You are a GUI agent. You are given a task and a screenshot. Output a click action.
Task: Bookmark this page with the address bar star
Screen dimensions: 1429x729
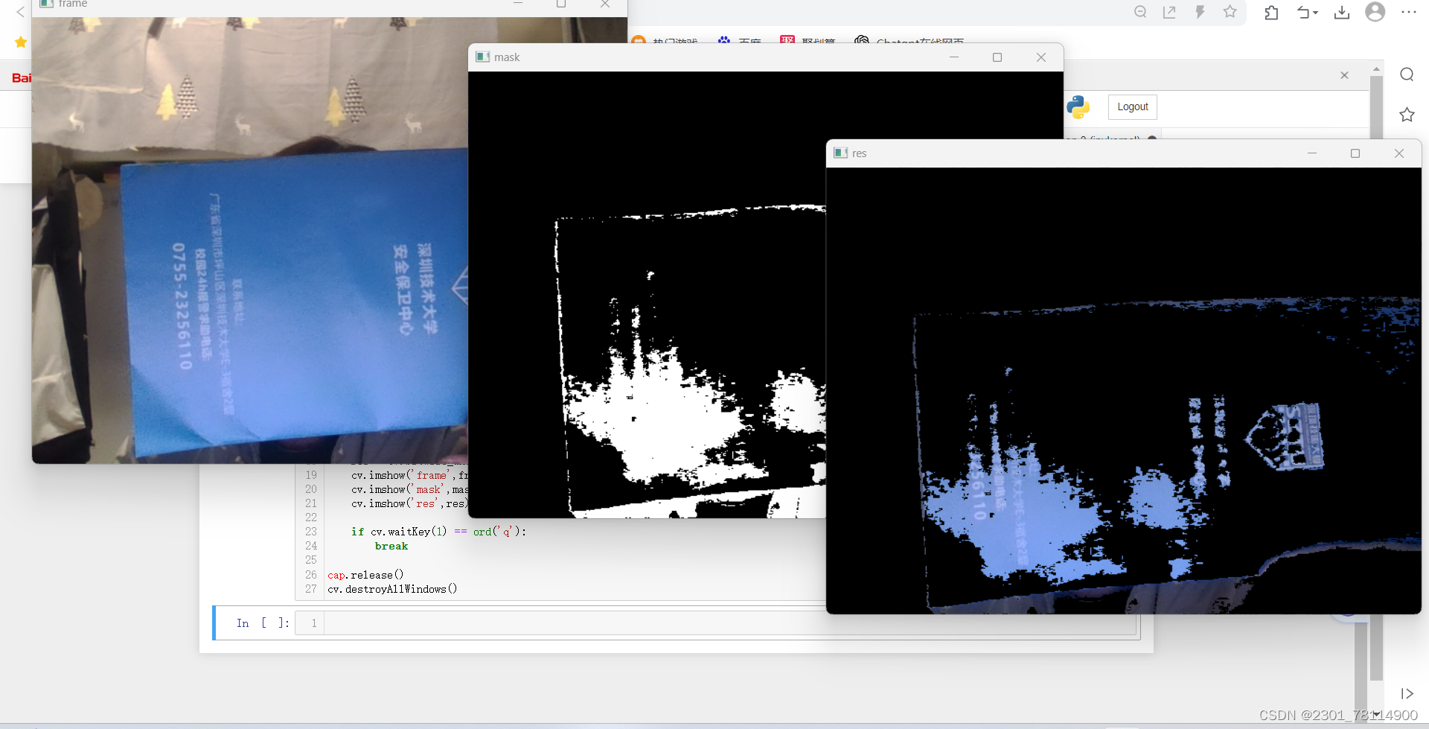tap(1230, 12)
